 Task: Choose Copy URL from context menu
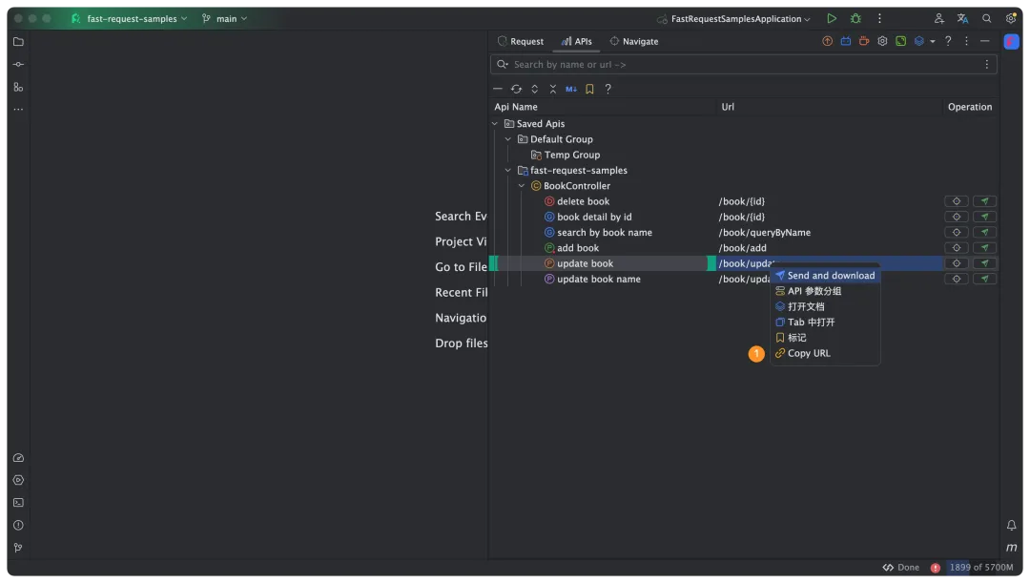(x=825, y=353)
